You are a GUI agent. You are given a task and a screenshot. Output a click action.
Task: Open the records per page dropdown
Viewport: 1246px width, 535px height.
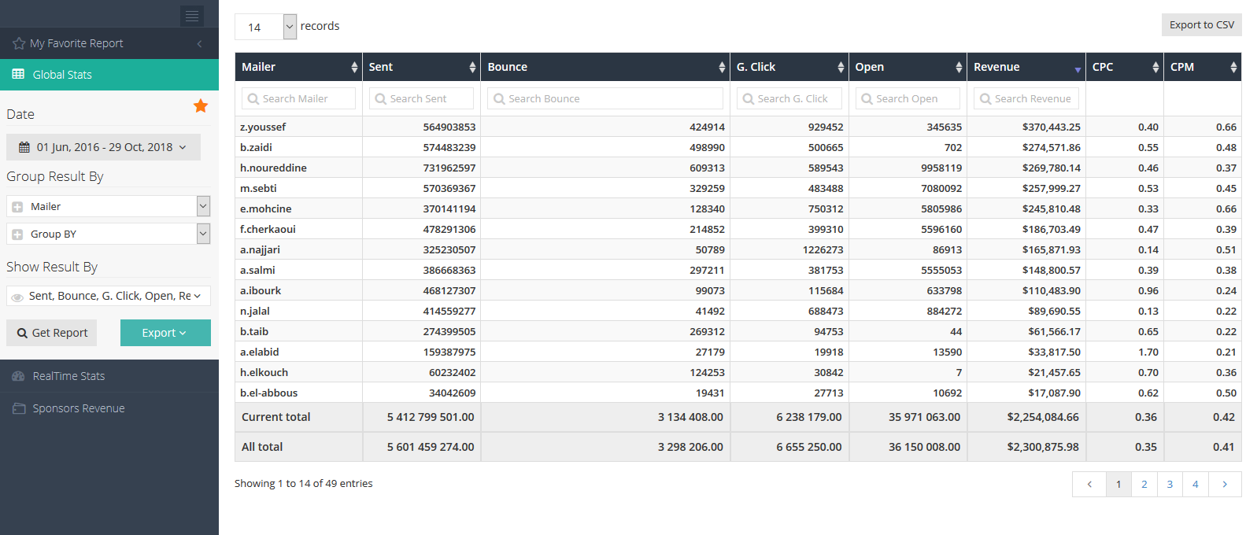click(290, 27)
